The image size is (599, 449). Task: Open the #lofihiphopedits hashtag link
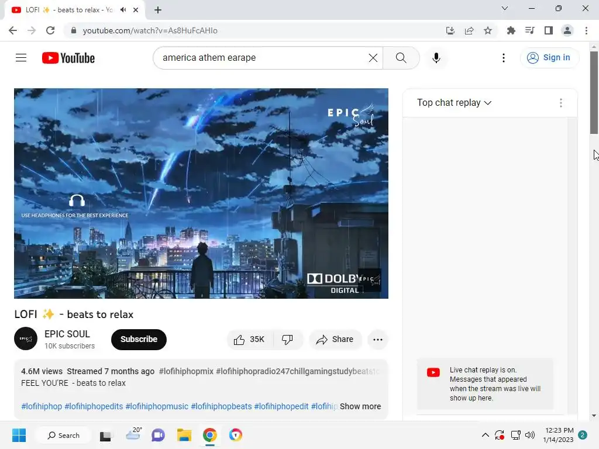(x=94, y=406)
